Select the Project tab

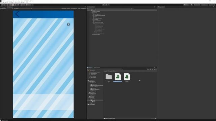click(x=90, y=68)
